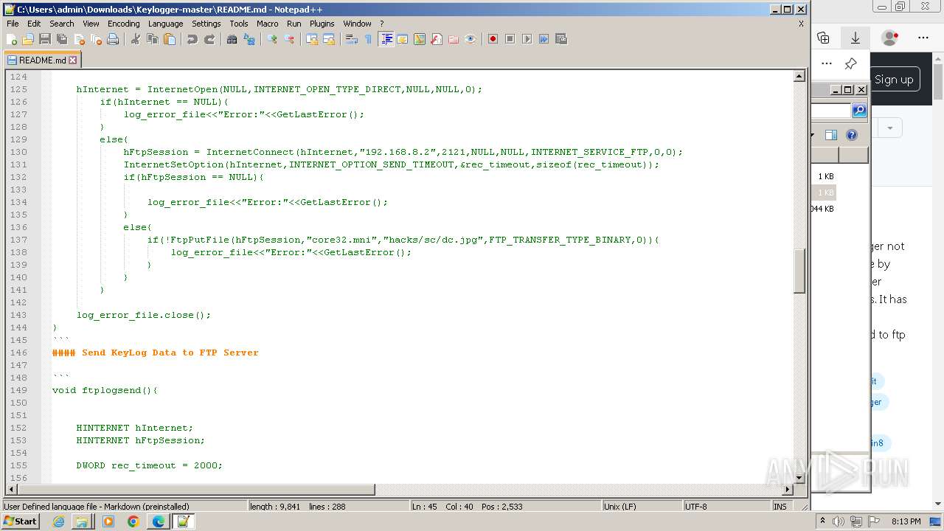
Task: Toggle synchronized vertical scrolling
Action: coord(312,39)
